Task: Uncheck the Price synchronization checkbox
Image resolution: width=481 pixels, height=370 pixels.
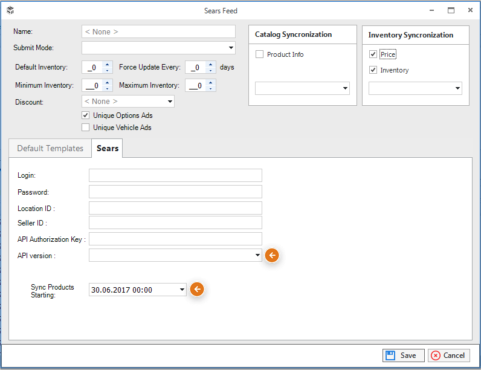Action: (x=373, y=54)
